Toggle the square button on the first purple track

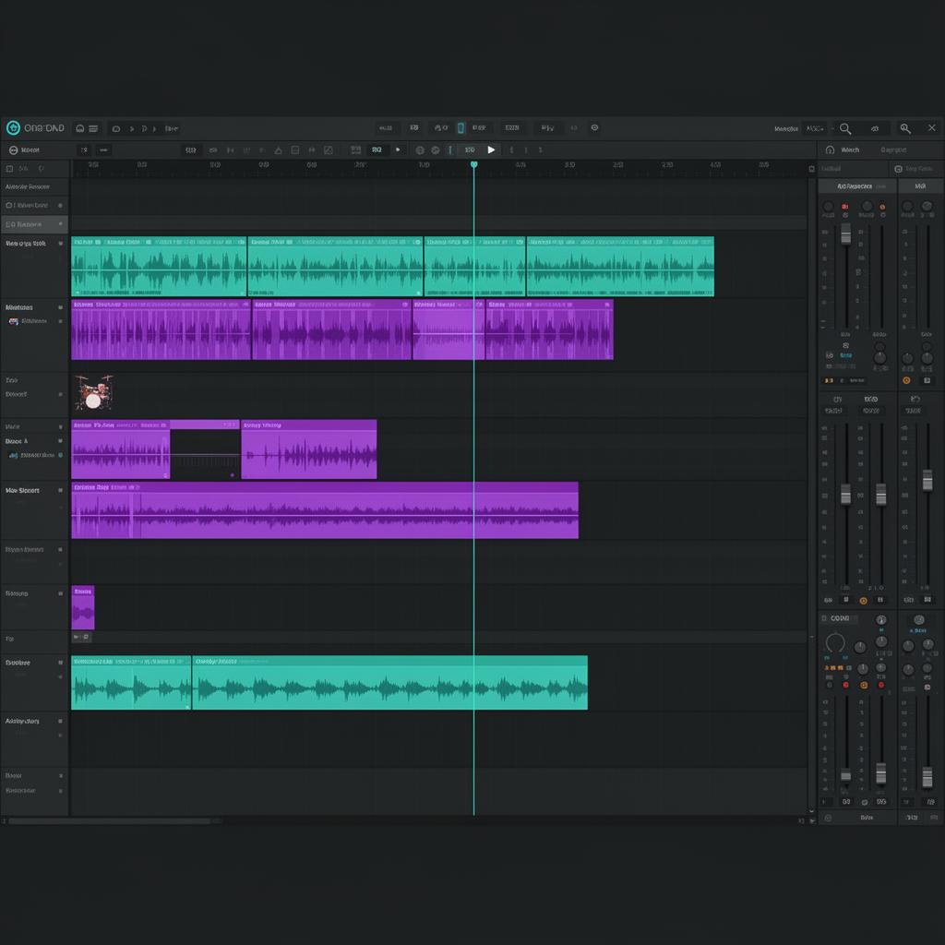60,307
